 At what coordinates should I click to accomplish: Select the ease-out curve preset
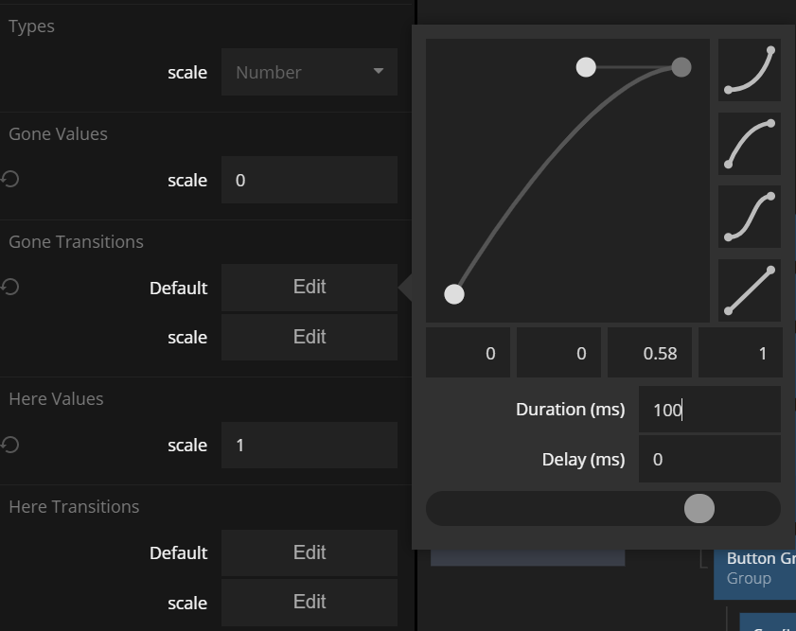750,144
